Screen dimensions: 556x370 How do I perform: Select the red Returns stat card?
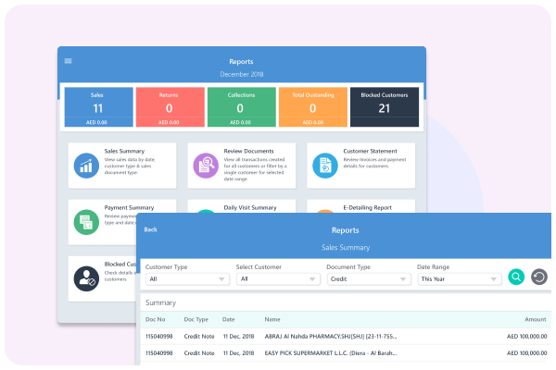coord(170,107)
